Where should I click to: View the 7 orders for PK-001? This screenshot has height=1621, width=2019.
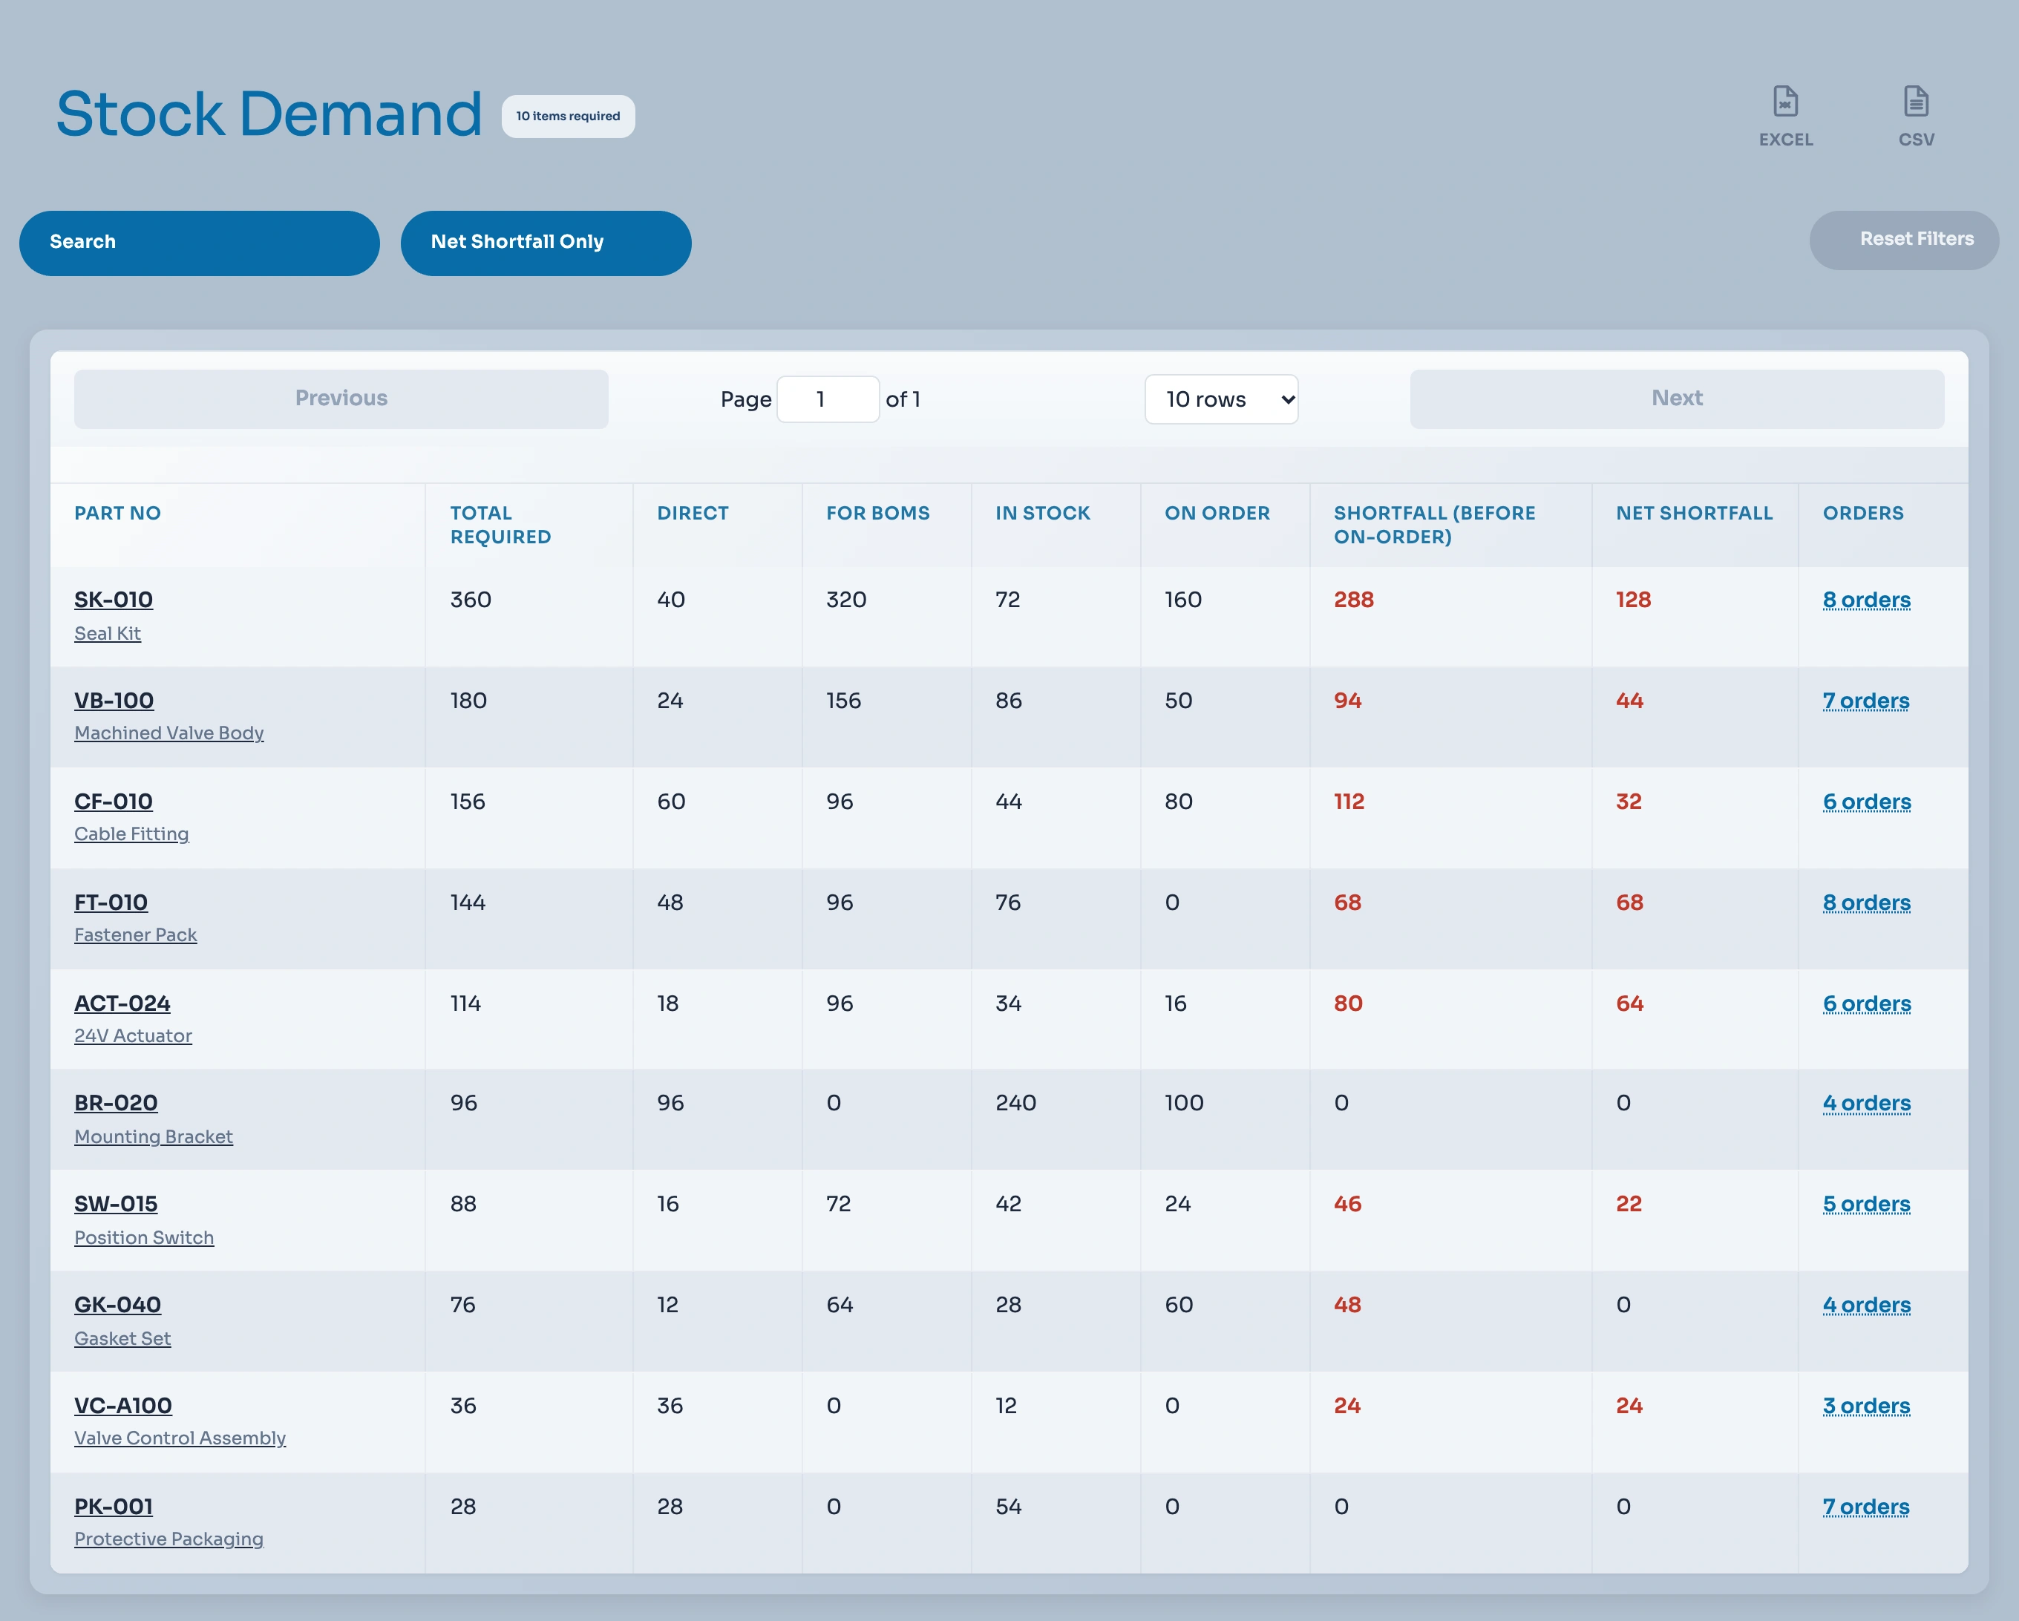pyautogui.click(x=1865, y=1507)
